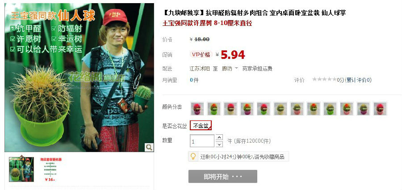Pick the ninth color variant with green pot
Image resolution: width=402 pixels, height=190 pixels.
pyautogui.click(x=330, y=108)
